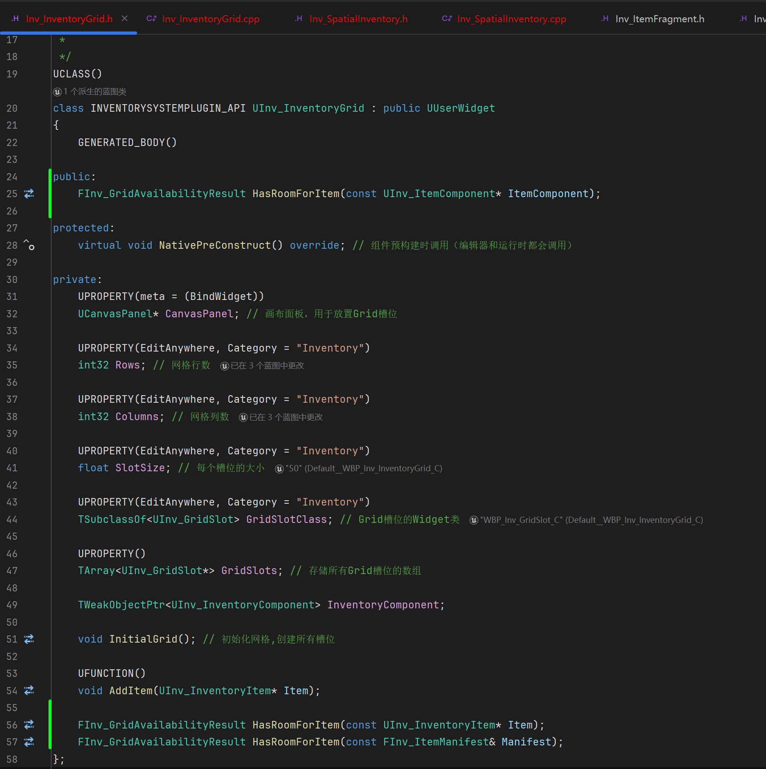Click the FInv_ItemManifest type name

[436, 742]
